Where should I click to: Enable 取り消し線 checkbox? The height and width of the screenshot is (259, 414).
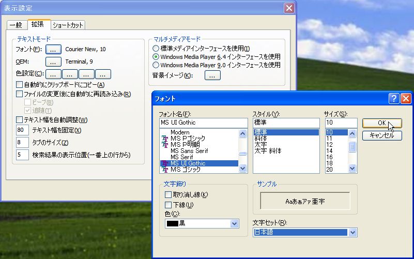tap(168, 195)
